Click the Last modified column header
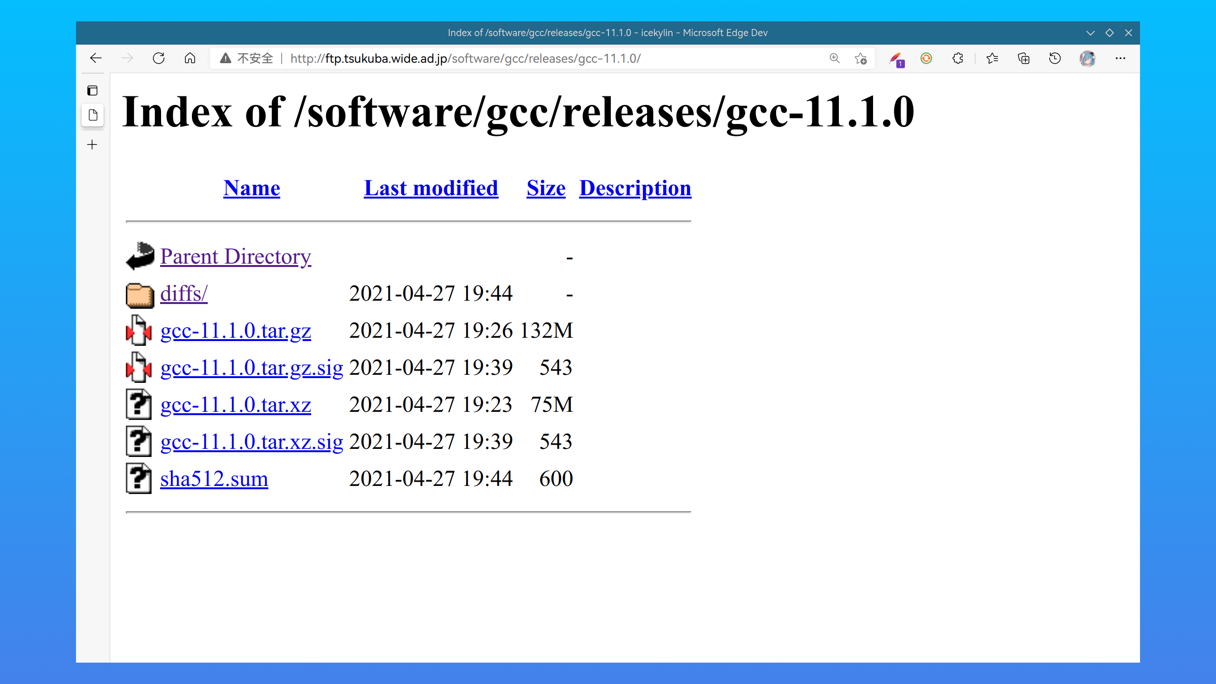 tap(430, 187)
